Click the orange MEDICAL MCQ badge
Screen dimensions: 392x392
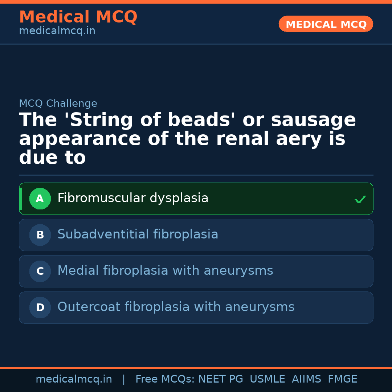[x=326, y=24]
